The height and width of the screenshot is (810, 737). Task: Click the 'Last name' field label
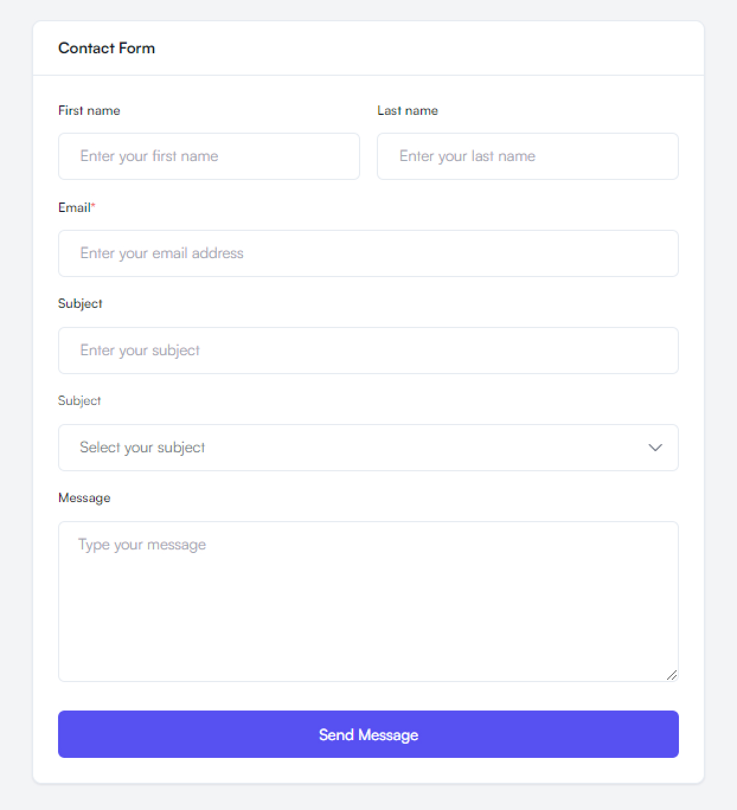tap(408, 111)
